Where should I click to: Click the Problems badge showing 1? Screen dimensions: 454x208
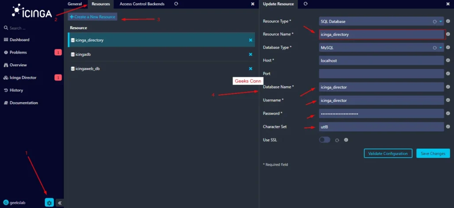tap(58, 53)
